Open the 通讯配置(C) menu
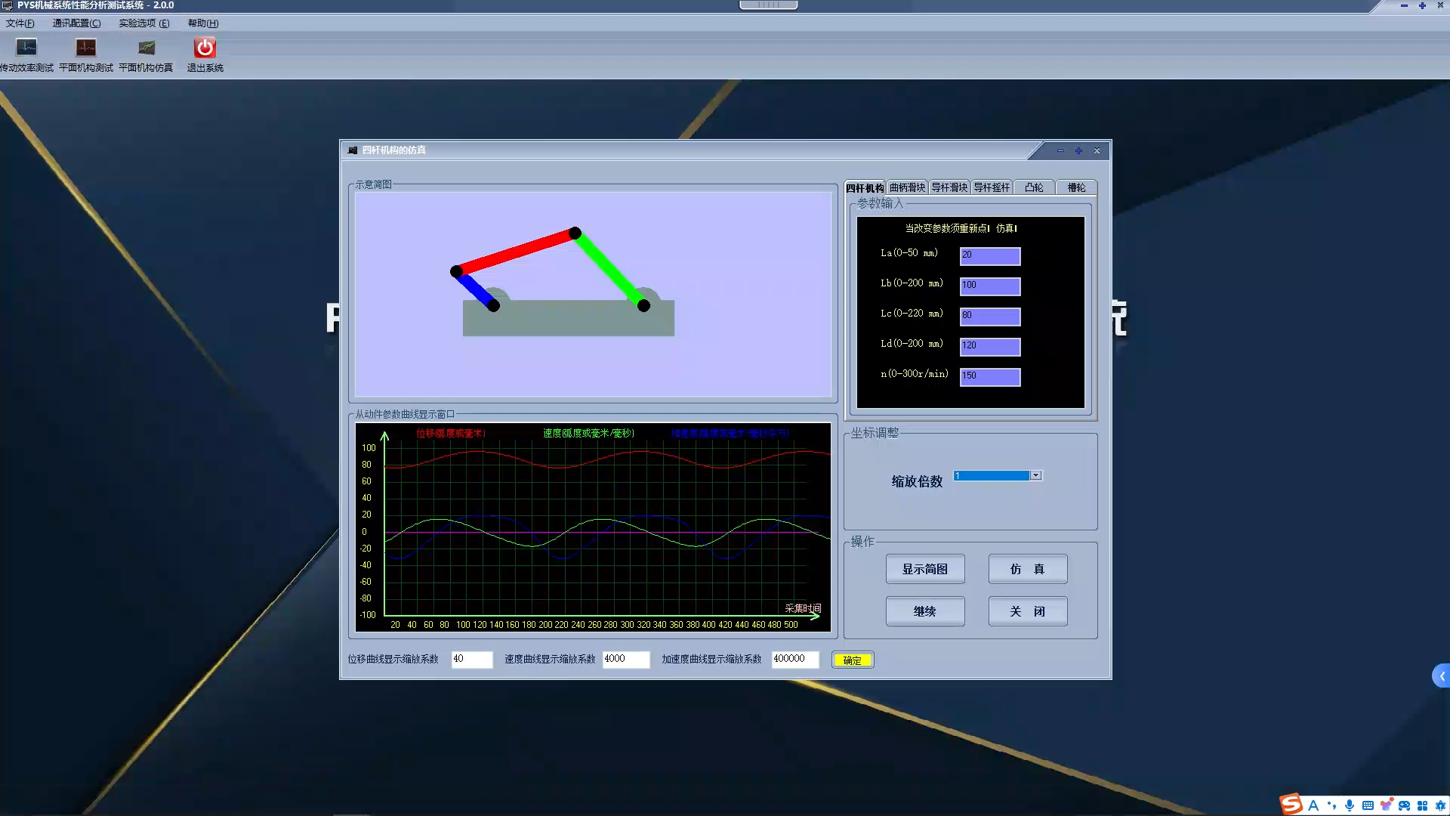The height and width of the screenshot is (816, 1450). (76, 23)
